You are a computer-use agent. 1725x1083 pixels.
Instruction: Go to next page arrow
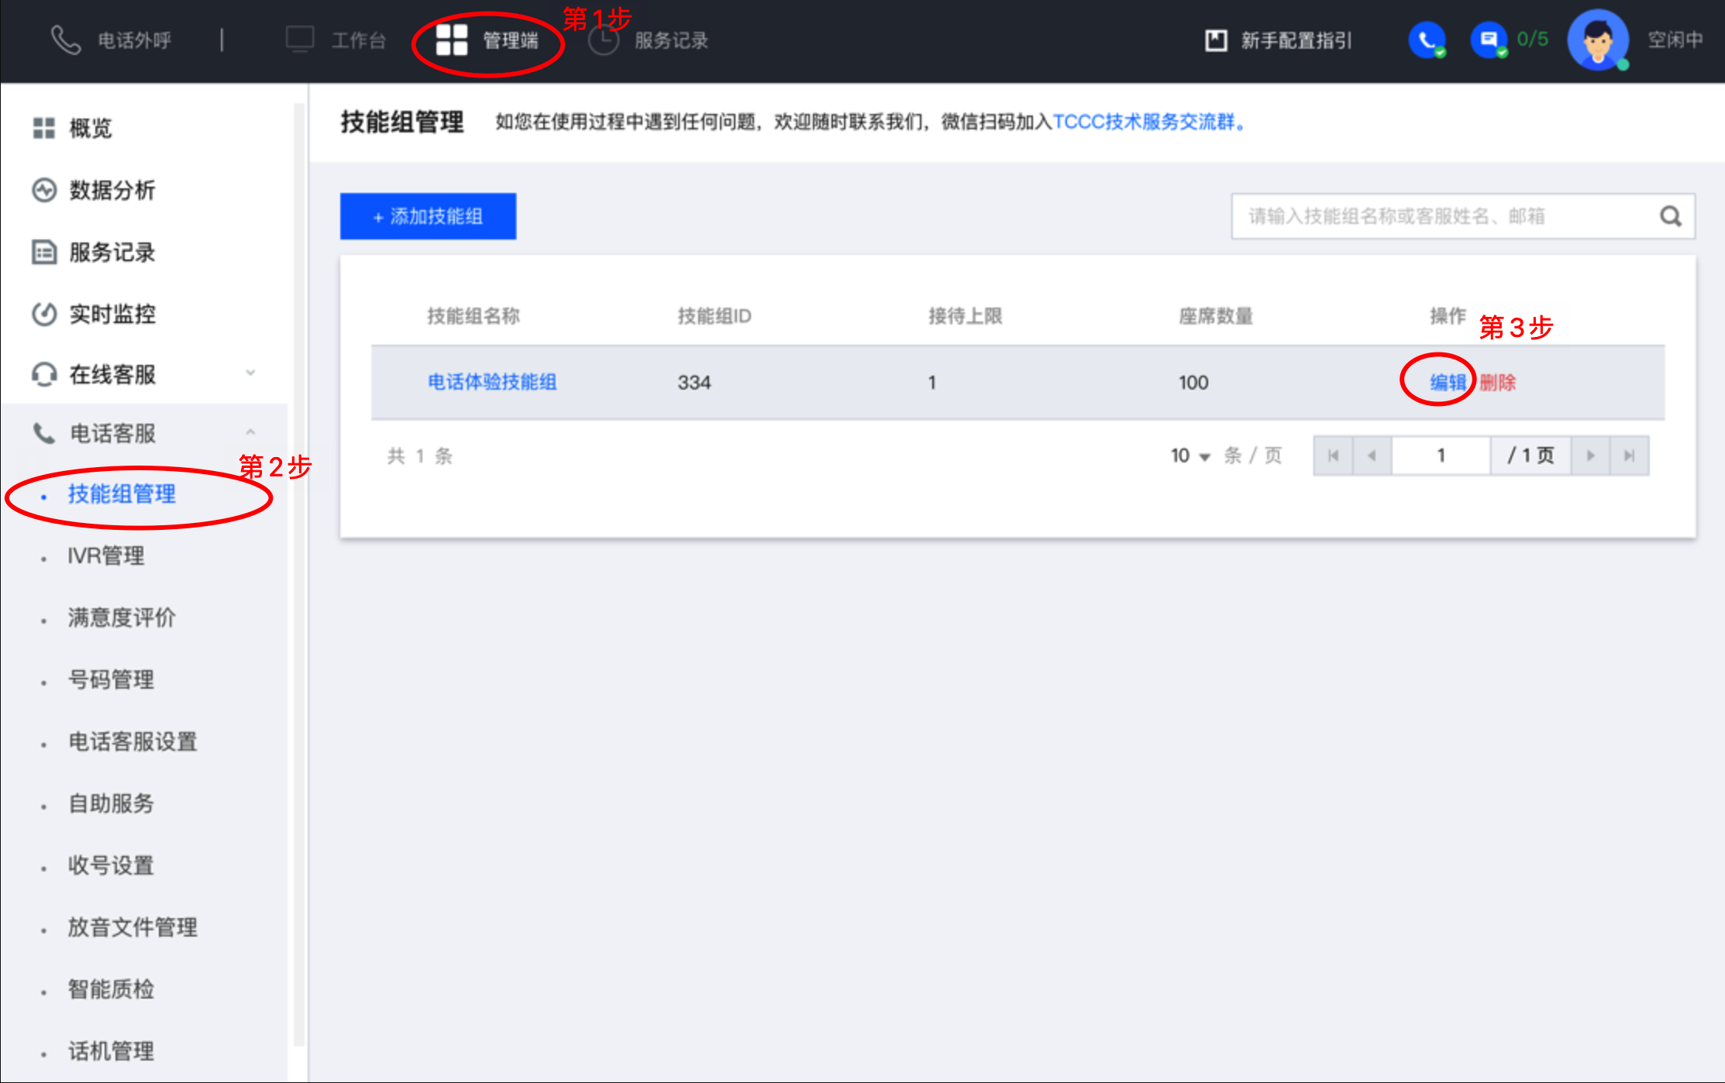point(1590,456)
